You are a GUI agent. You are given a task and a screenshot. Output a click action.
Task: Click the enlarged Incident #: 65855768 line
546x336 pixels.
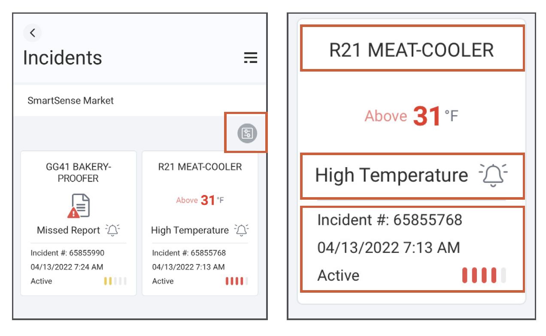(390, 220)
